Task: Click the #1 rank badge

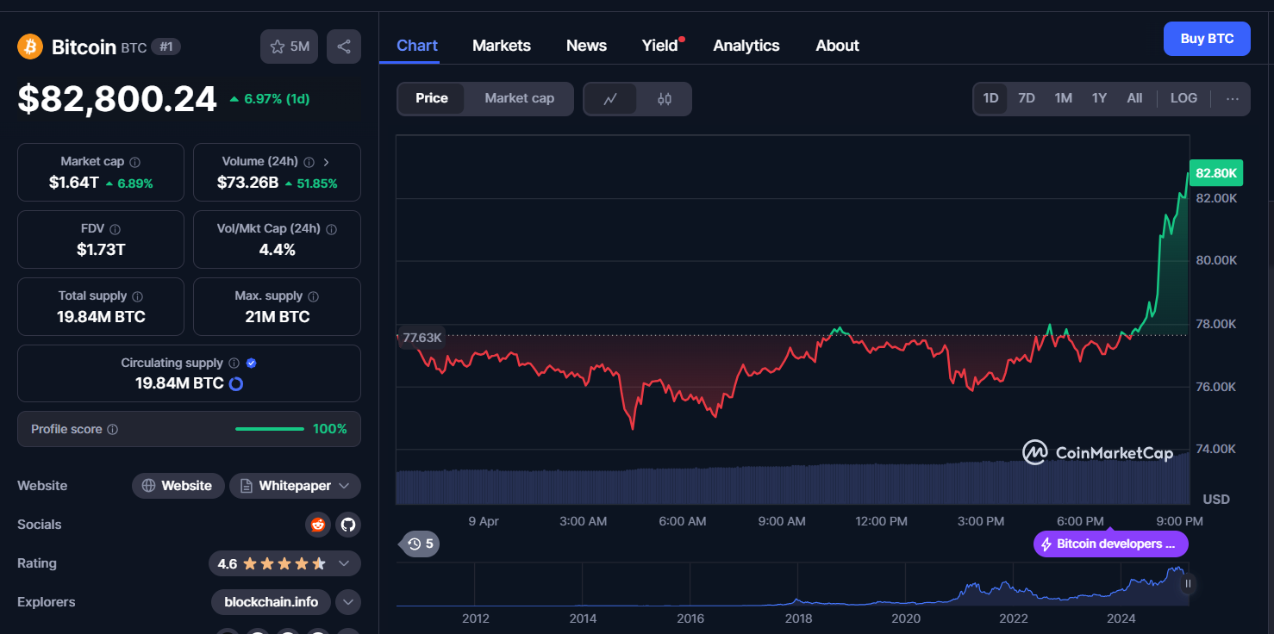Action: click(165, 47)
